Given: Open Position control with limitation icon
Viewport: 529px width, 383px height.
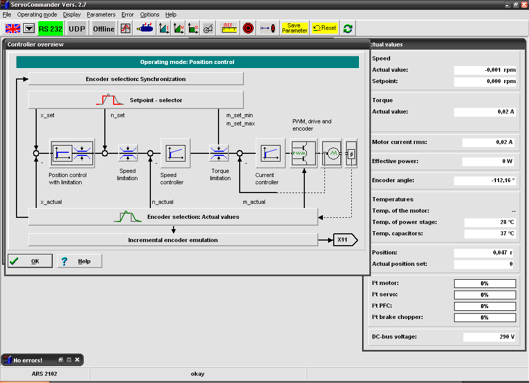Looking at the screenshot, I should click(x=72, y=153).
